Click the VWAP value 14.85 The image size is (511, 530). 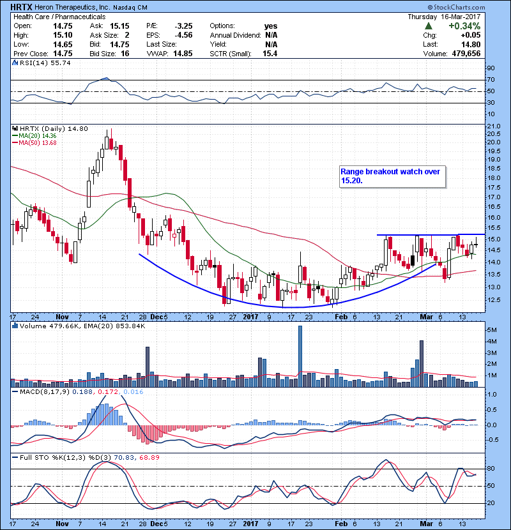coord(183,54)
